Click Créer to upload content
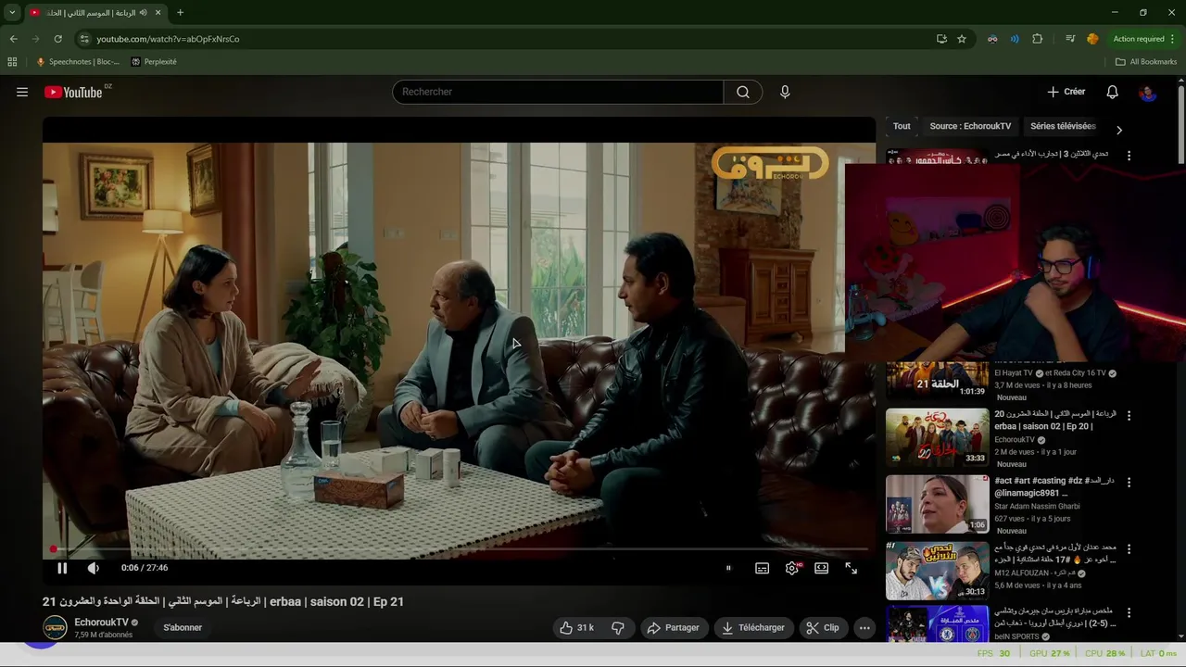The height and width of the screenshot is (667, 1186). coord(1066,92)
